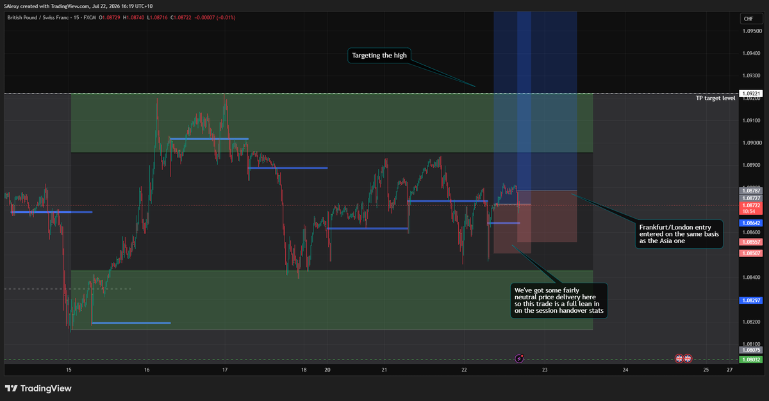Image resolution: width=769 pixels, height=401 pixels.
Task: Click date 24 on the time axis
Action: tap(625, 370)
